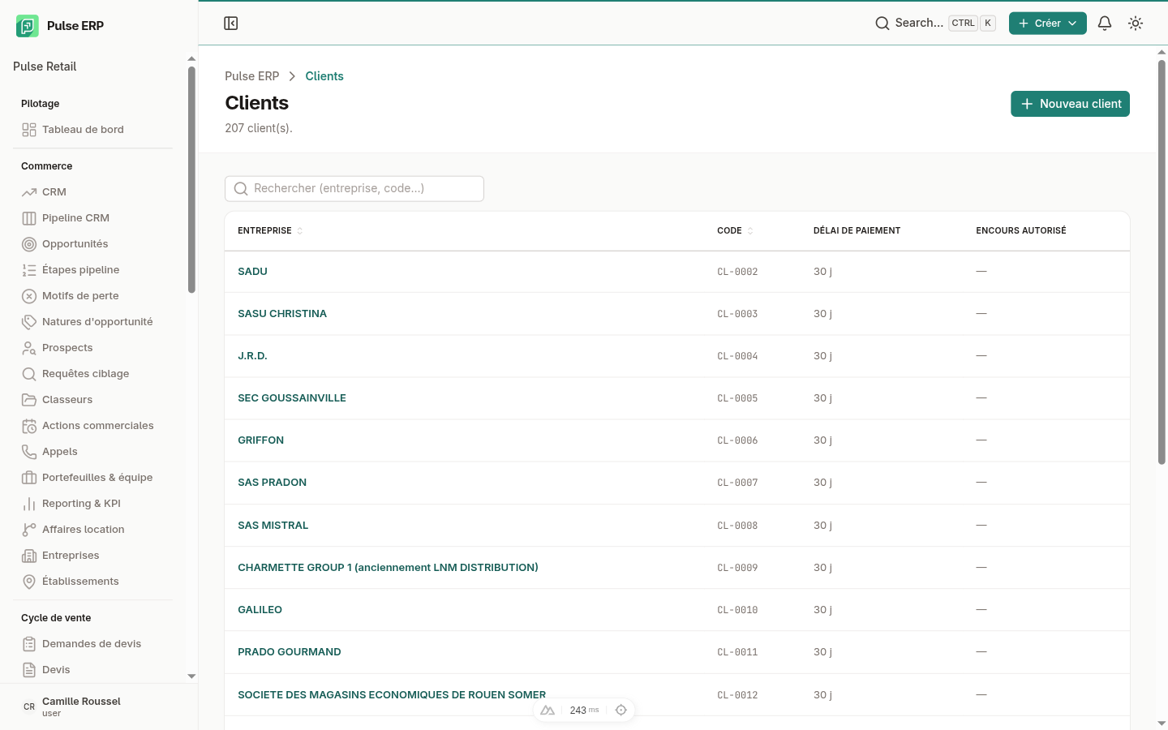
Task: Open client SAS MISTRAL
Action: coord(273,526)
